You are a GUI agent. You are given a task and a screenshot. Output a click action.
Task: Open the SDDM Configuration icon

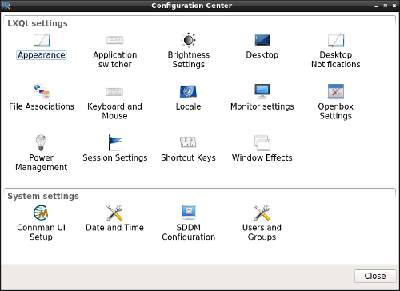point(189,213)
